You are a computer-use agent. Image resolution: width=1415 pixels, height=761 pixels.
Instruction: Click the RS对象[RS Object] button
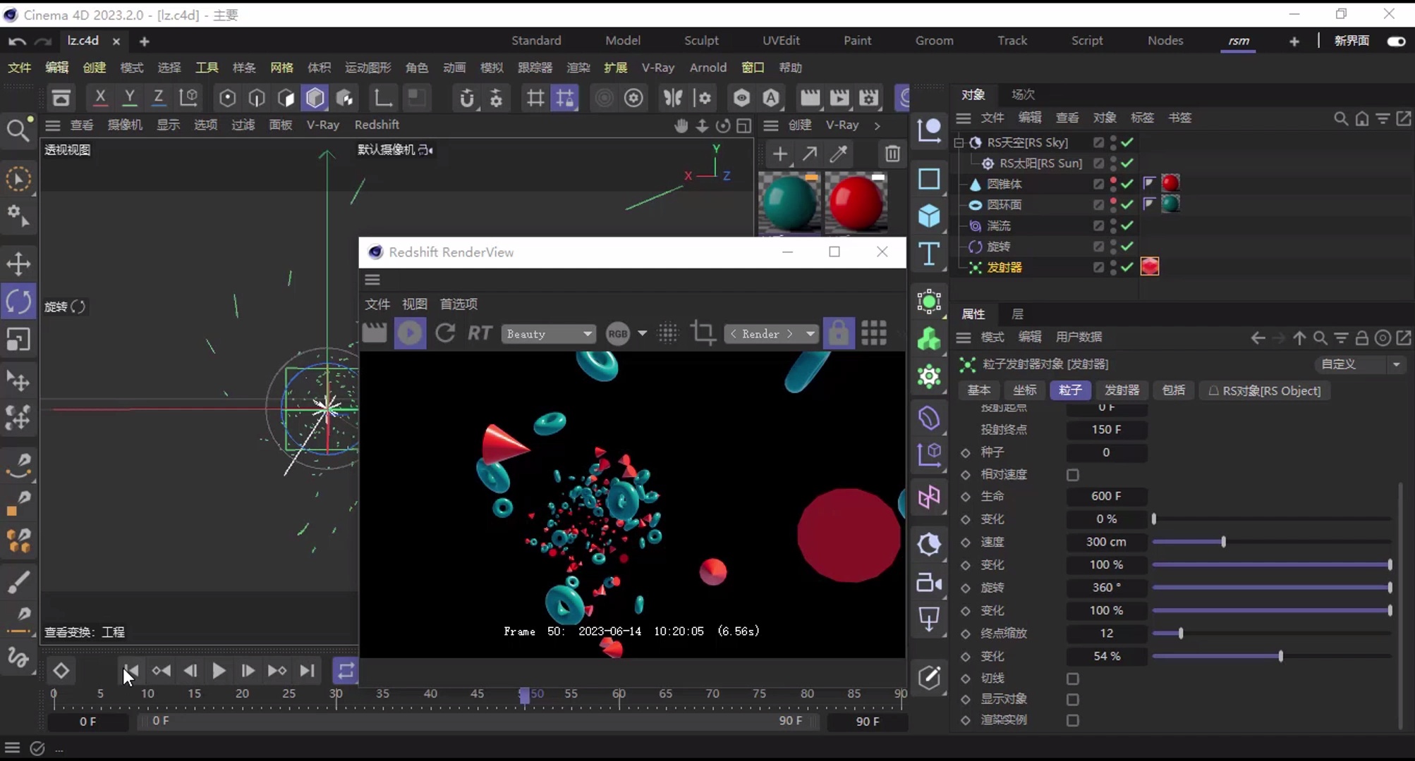click(1265, 391)
